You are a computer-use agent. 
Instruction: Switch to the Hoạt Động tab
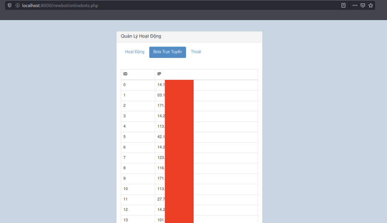(134, 52)
